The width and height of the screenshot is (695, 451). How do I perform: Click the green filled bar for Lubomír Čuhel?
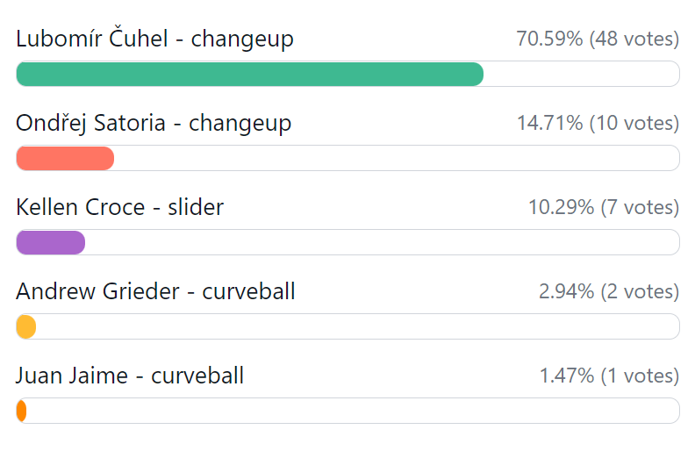click(249, 75)
